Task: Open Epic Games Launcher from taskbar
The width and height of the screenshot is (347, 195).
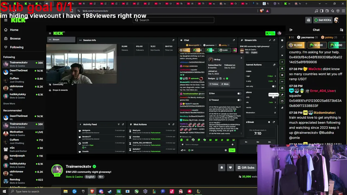Action: [83, 191]
